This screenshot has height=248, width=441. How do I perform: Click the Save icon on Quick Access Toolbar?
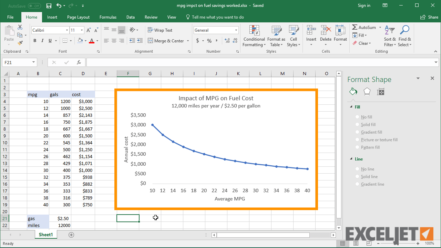tap(49, 6)
